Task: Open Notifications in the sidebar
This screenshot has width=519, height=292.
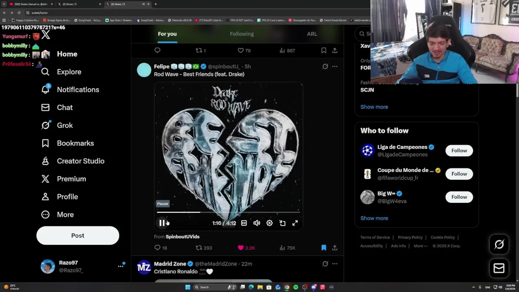Action: (70, 90)
